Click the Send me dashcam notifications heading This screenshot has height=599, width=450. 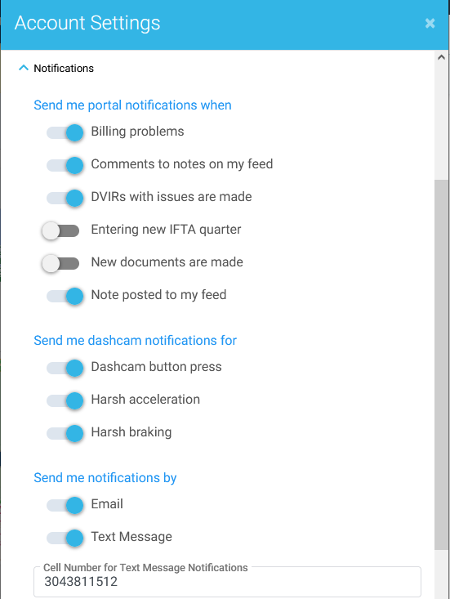[135, 341]
